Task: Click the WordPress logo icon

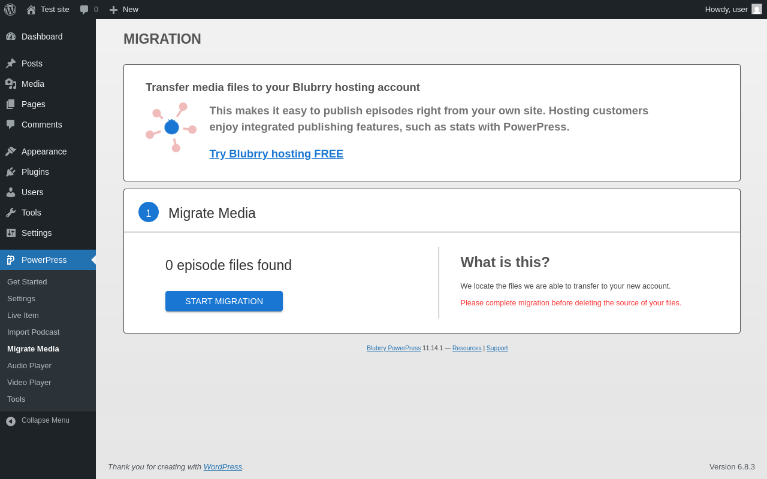Action: 10,10
